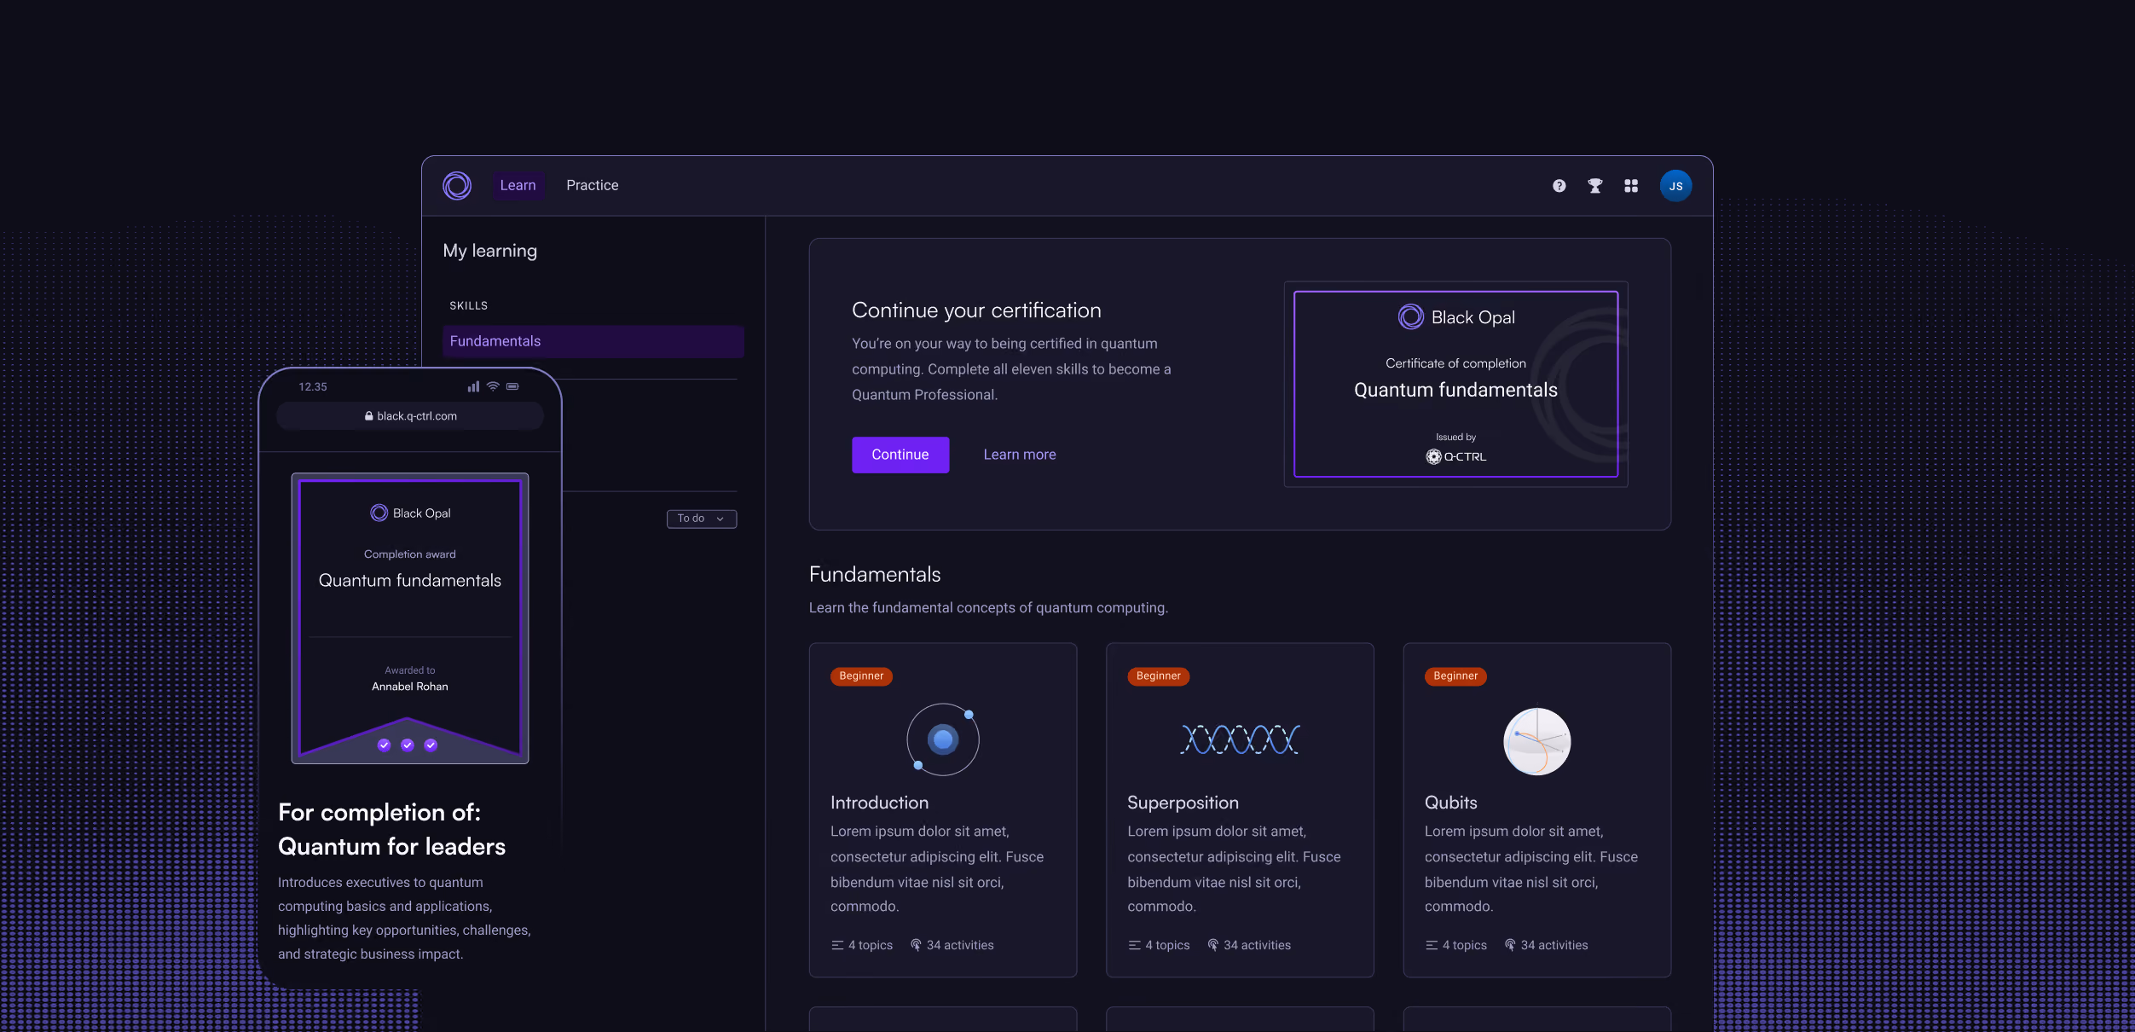Click the Q-CTRL logo on certificate
2135x1032 pixels.
coord(1455,456)
